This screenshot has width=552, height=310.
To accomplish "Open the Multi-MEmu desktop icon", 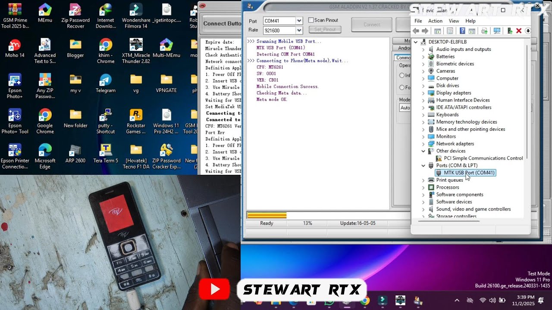I will click(x=166, y=48).
